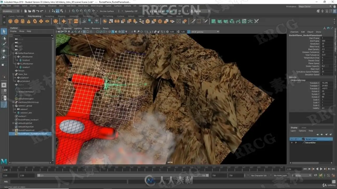337x189 pixels.
Task: Switch to the Sculpting shelf tab
Action: 49,16
